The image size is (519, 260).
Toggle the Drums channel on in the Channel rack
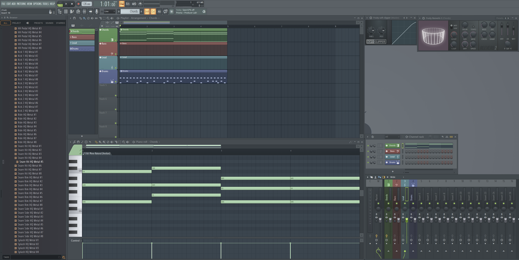pos(368,162)
